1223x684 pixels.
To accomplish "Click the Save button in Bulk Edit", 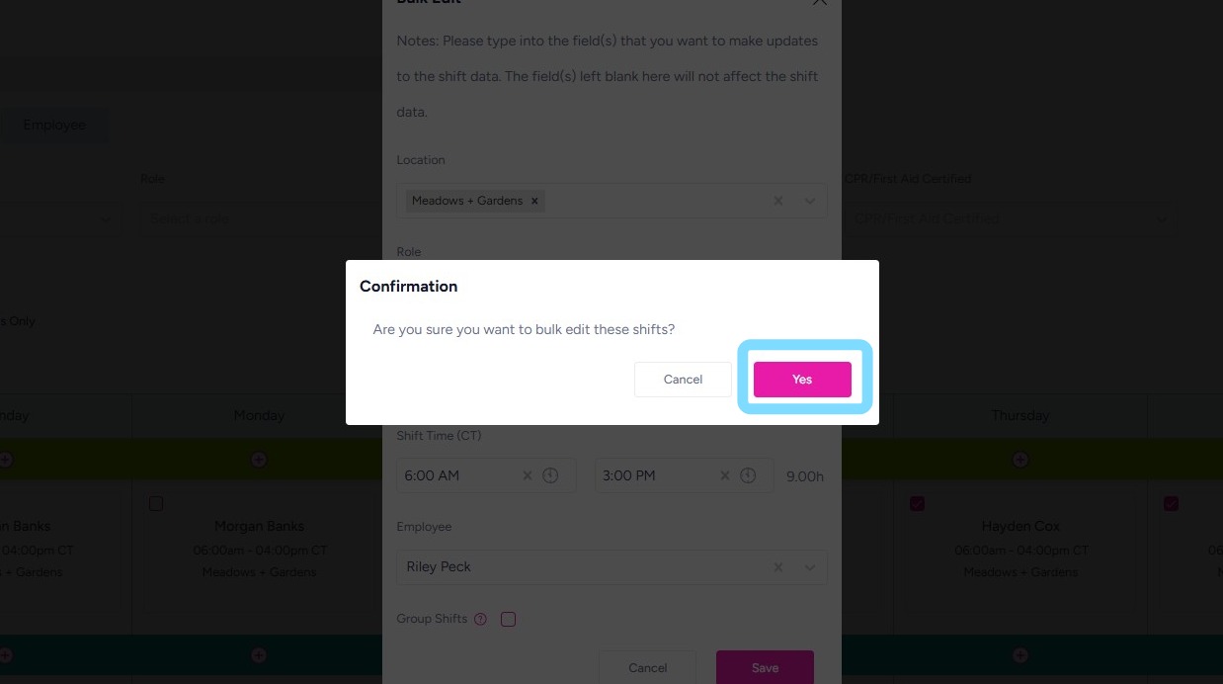I will (x=765, y=668).
